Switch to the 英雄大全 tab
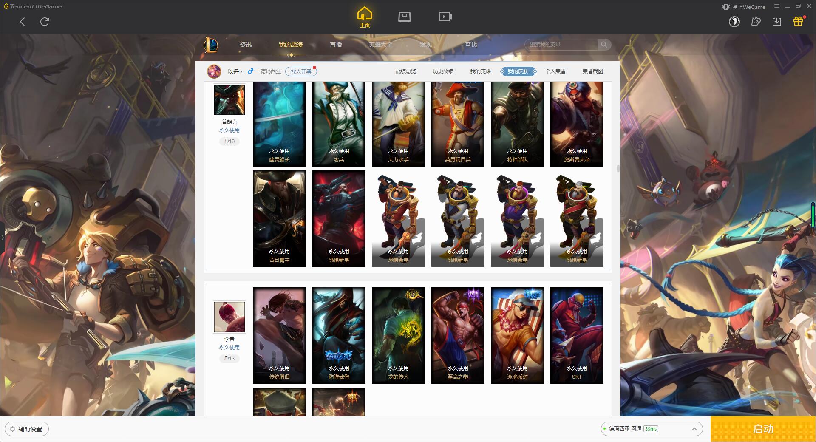816x442 pixels. point(381,45)
